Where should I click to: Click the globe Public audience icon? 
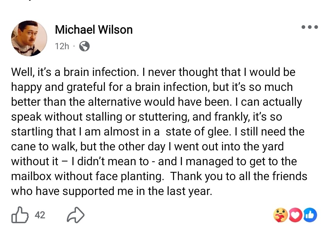click(84, 46)
